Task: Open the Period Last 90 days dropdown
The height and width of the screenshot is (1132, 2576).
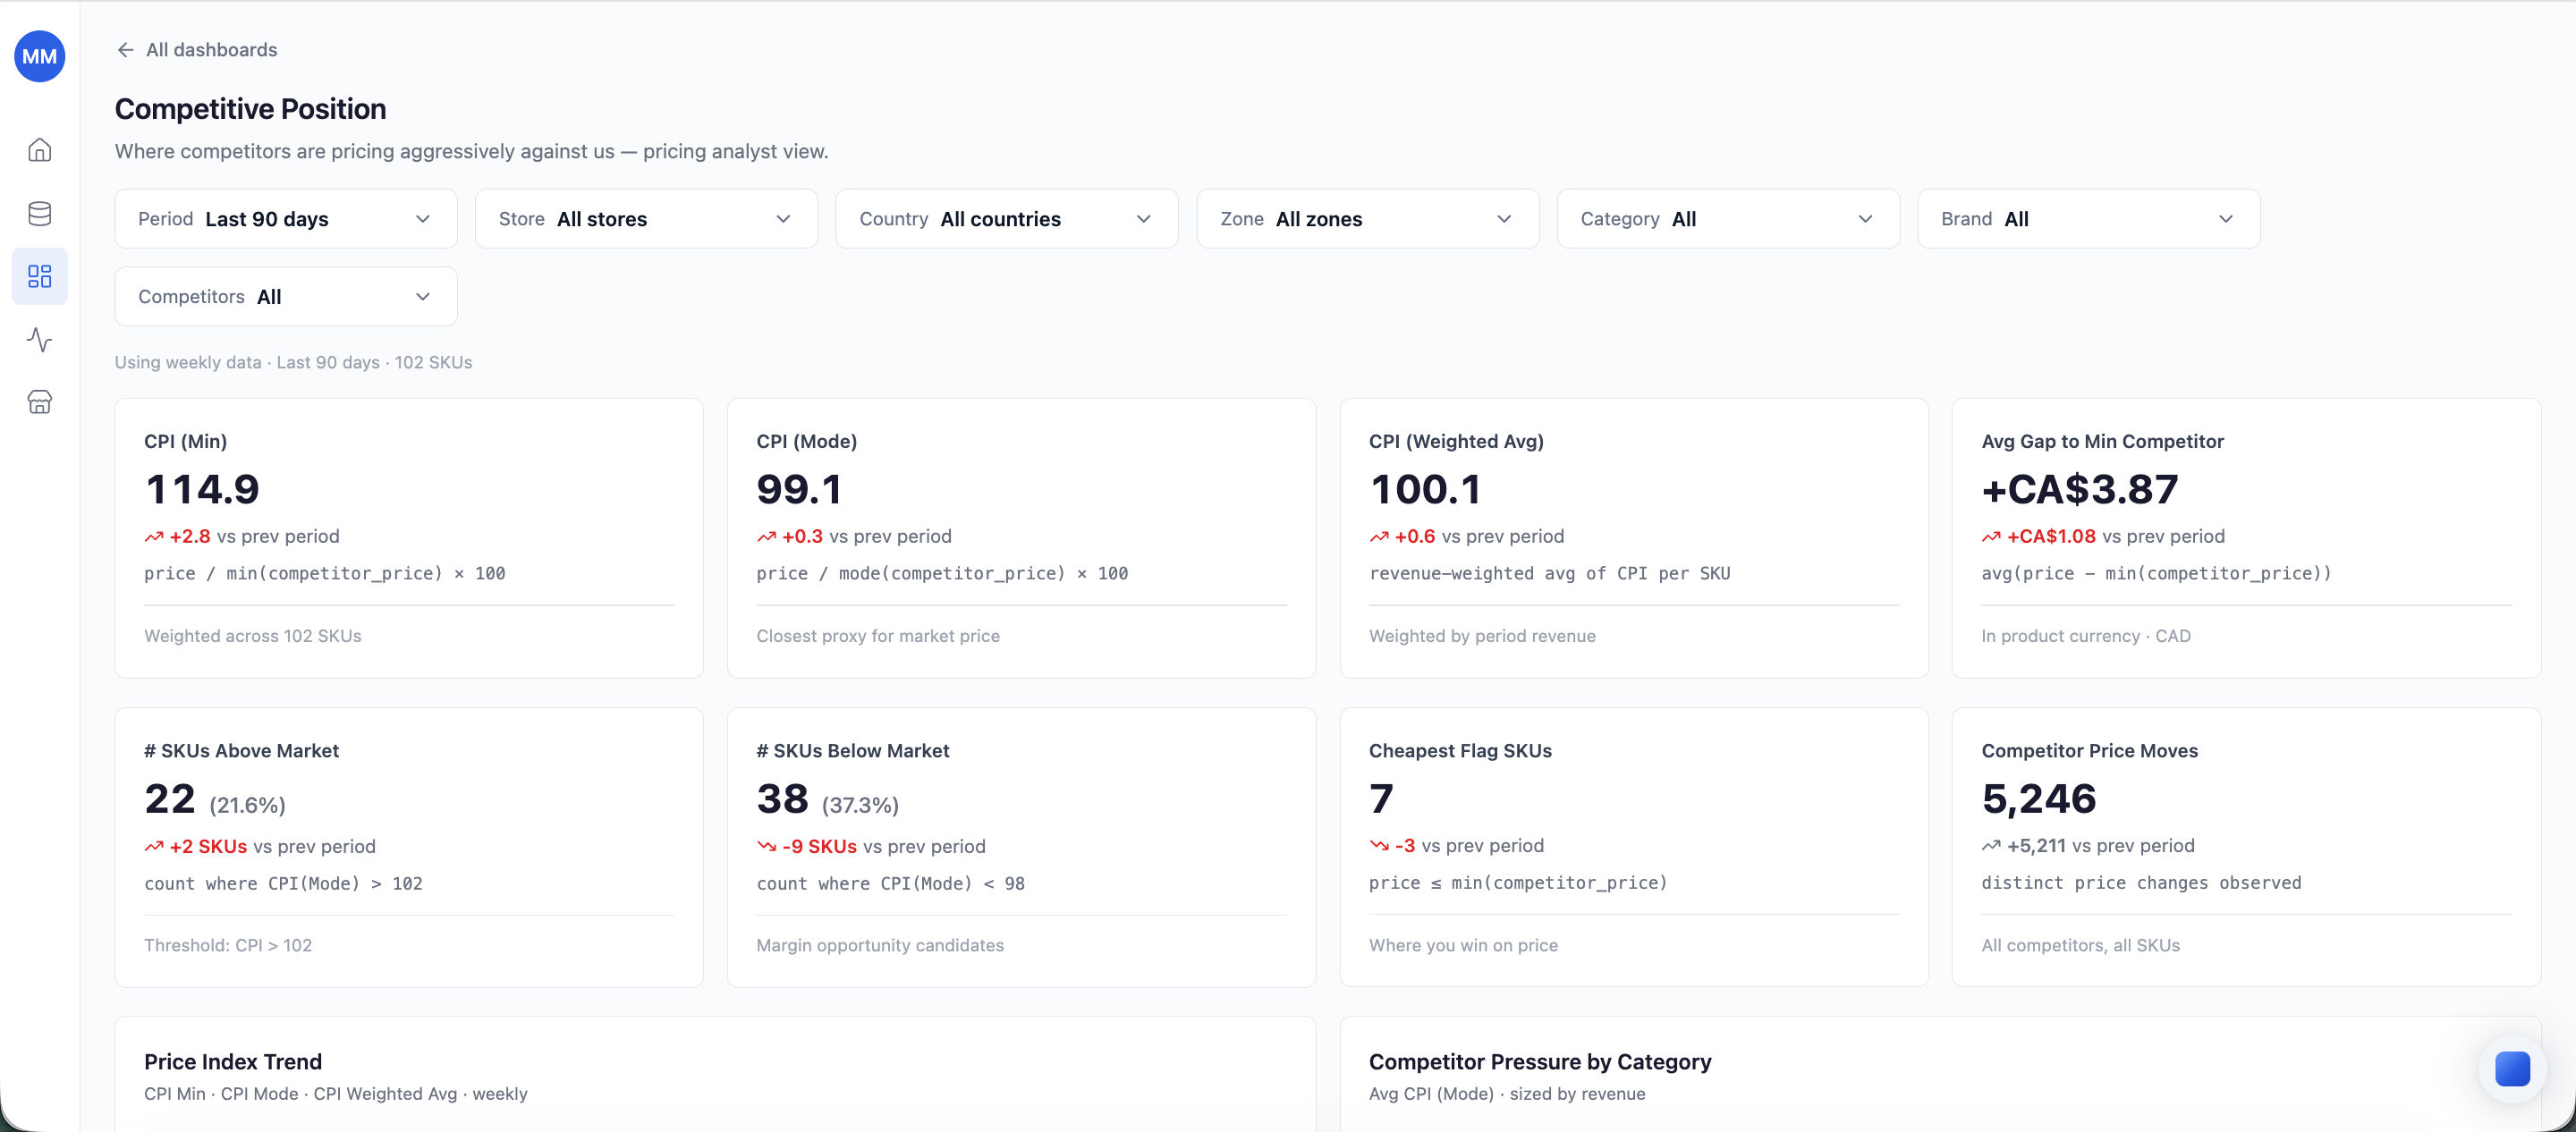Action: tap(286, 219)
